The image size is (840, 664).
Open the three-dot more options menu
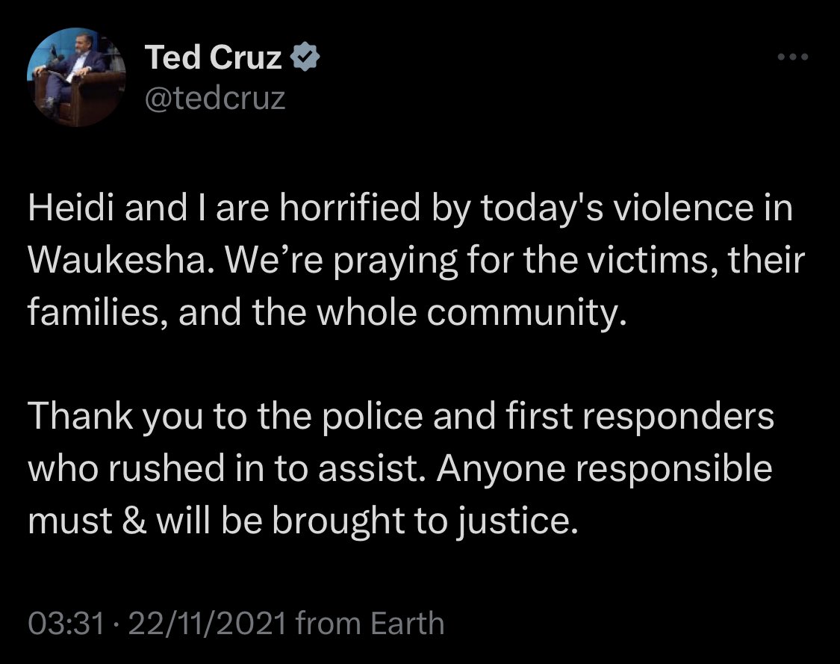793,56
